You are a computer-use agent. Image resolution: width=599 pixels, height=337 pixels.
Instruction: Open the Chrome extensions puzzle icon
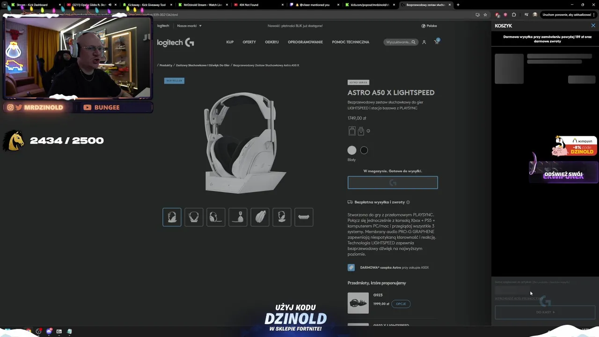(x=514, y=15)
